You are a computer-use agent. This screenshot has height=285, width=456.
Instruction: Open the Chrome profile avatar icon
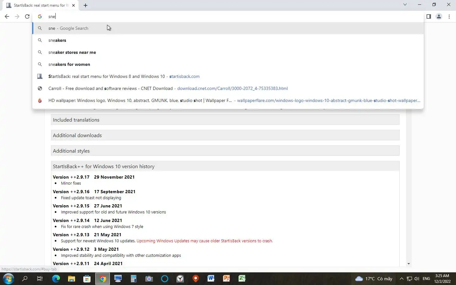tap(439, 16)
